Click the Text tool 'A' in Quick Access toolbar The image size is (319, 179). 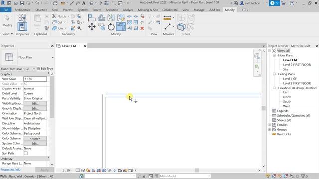point(84,3)
